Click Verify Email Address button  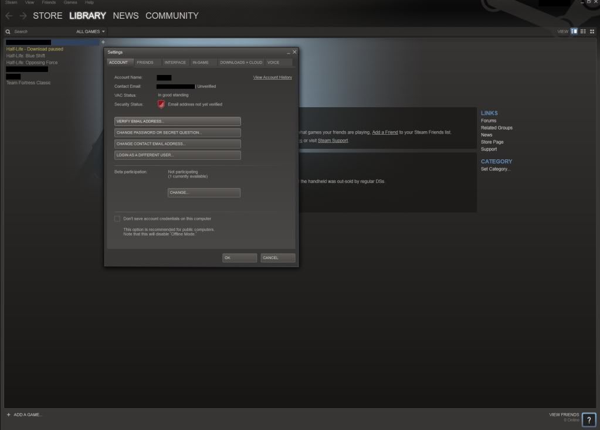tap(178, 121)
